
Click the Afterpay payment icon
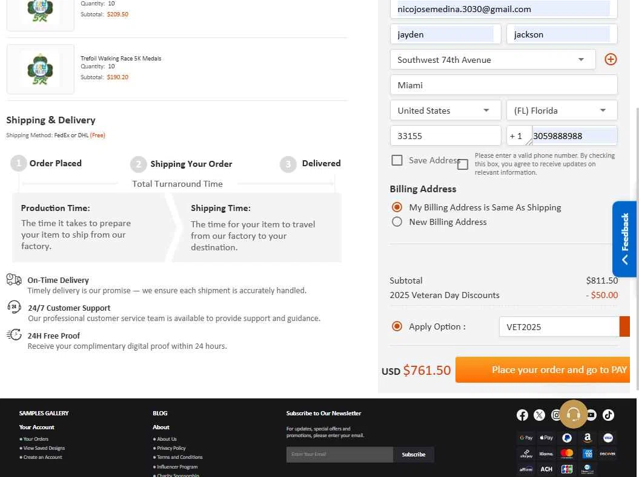click(x=526, y=453)
